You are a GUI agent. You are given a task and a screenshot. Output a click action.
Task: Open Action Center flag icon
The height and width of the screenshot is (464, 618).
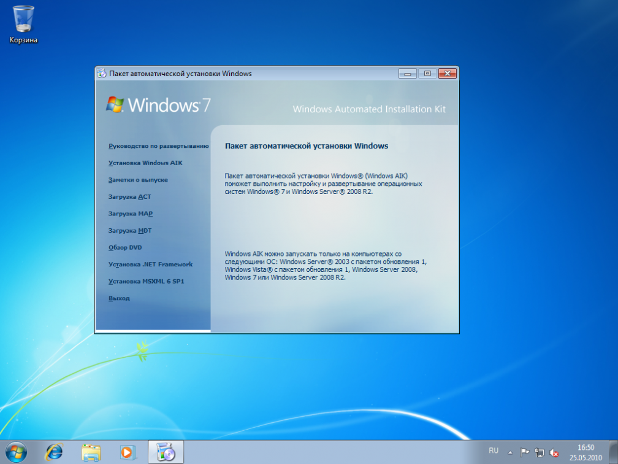[524, 452]
